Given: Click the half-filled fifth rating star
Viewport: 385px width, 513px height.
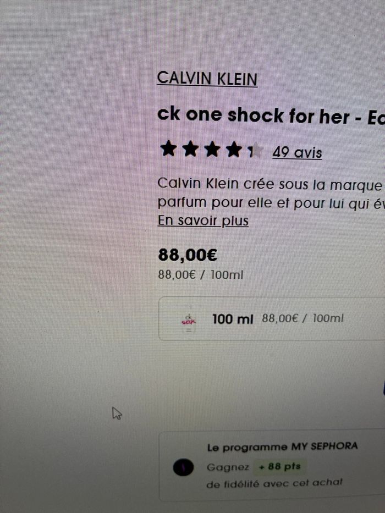Looking at the screenshot, I should (x=255, y=150).
